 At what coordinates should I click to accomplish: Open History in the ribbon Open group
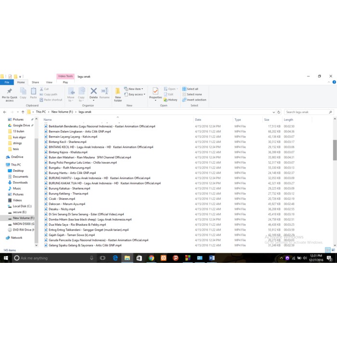170,100
